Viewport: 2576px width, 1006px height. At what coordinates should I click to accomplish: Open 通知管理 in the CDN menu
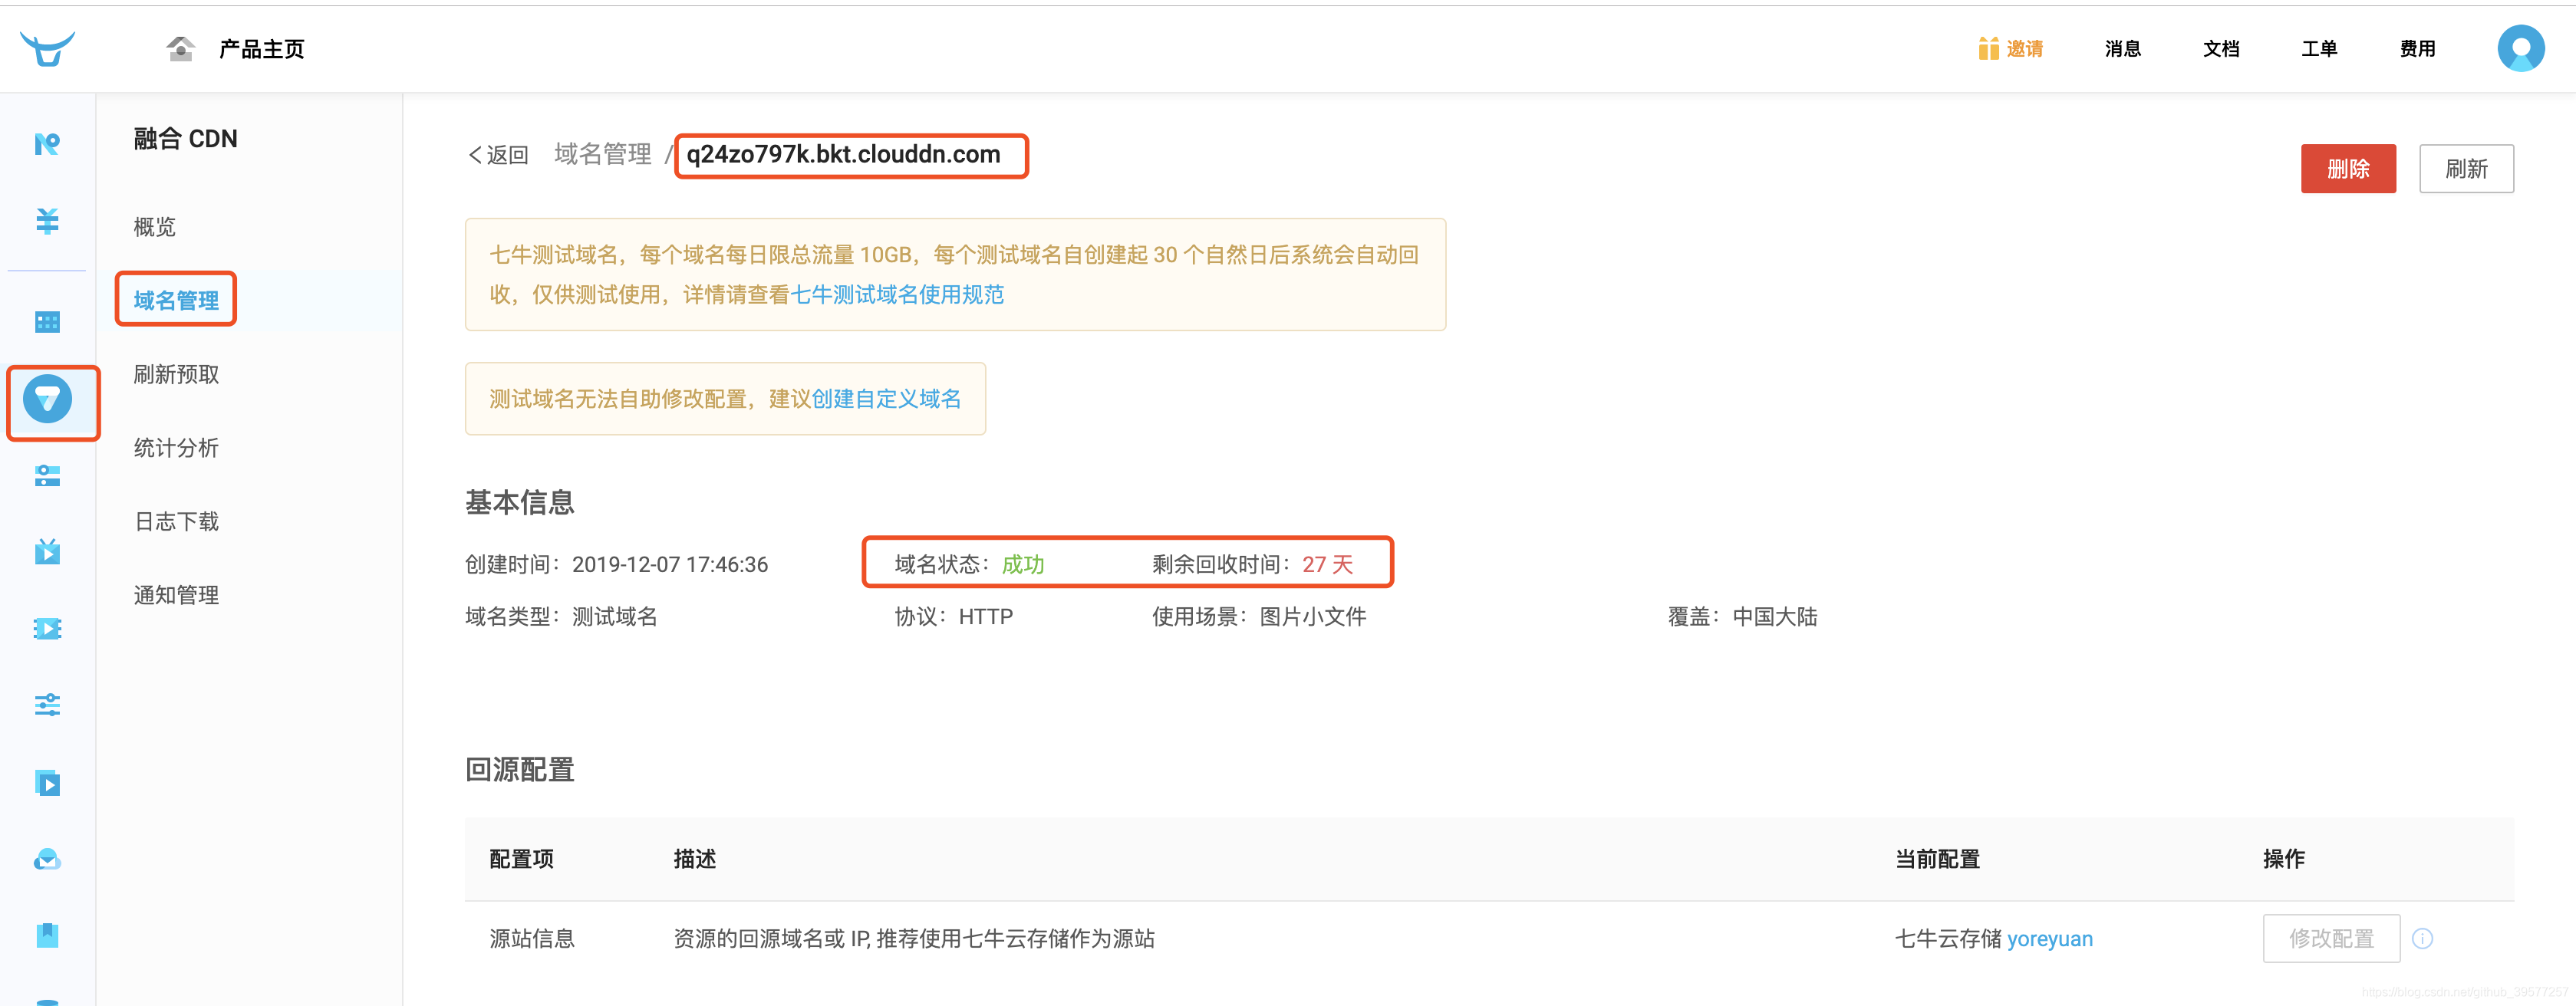pyautogui.click(x=176, y=595)
